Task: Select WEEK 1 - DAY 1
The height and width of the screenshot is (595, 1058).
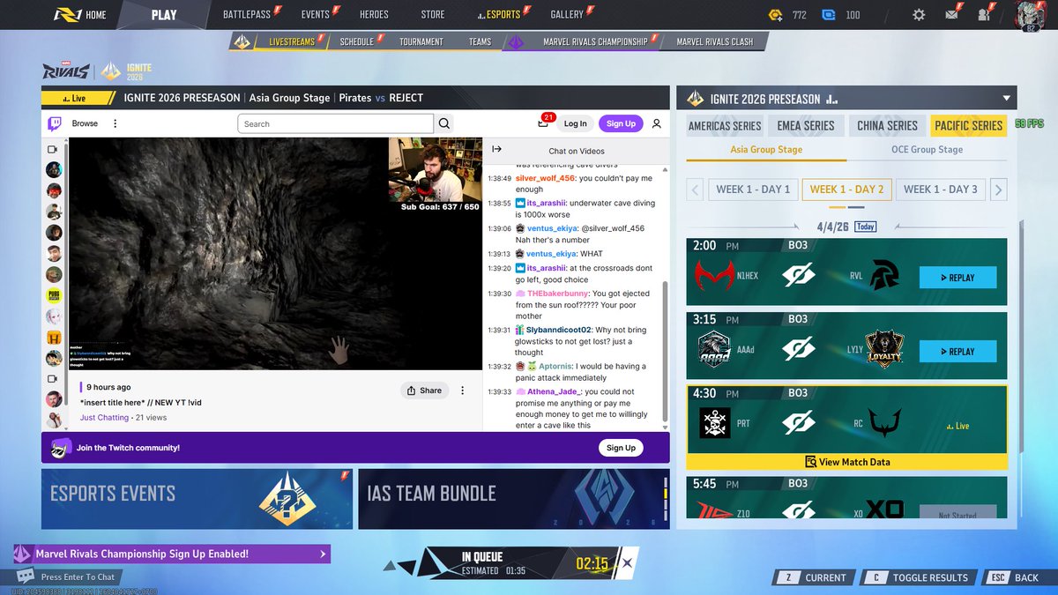Action: 753,189
